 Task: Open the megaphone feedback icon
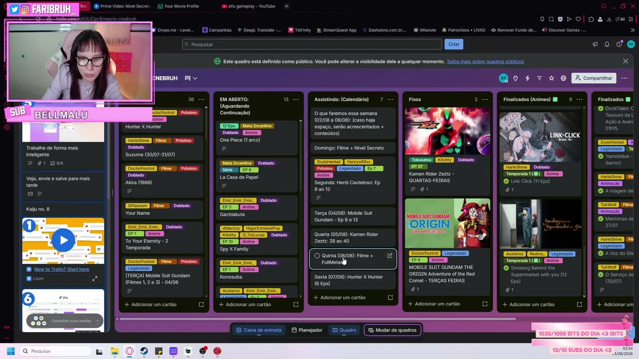(595, 44)
